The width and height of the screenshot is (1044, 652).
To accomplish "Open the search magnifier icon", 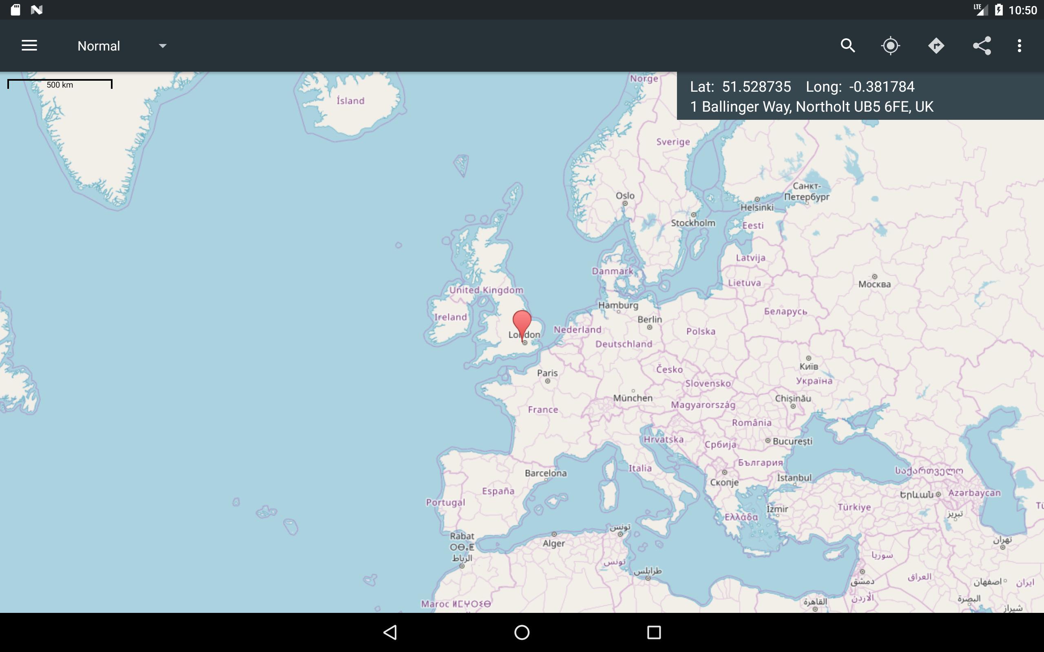I will 848,46.
